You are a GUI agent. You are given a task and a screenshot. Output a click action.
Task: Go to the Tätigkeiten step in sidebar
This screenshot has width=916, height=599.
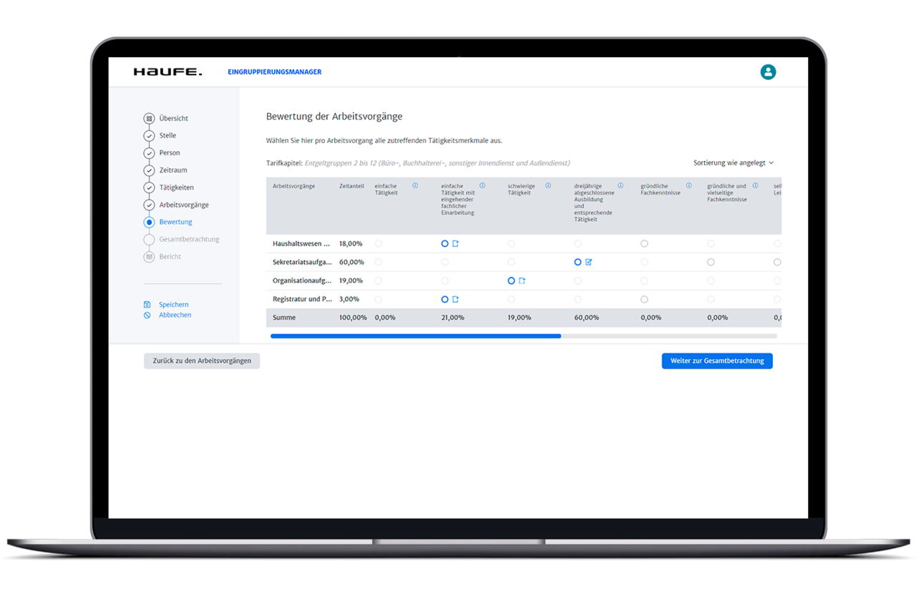[x=176, y=188]
